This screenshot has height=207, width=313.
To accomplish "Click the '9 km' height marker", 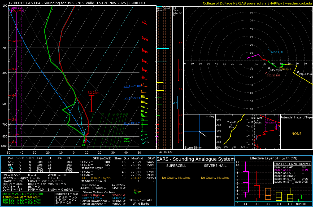I will pyautogui.click(x=16, y=70).
